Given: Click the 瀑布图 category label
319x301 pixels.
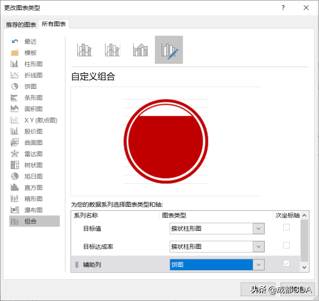Looking at the screenshot, I should 33,210.
